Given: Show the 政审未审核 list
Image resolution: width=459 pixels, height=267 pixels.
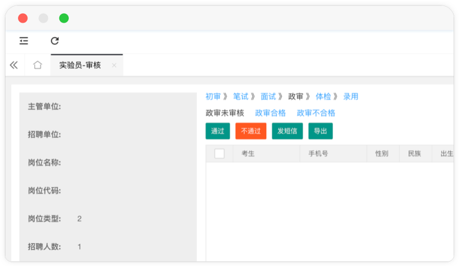Looking at the screenshot, I should pyautogui.click(x=224, y=113).
